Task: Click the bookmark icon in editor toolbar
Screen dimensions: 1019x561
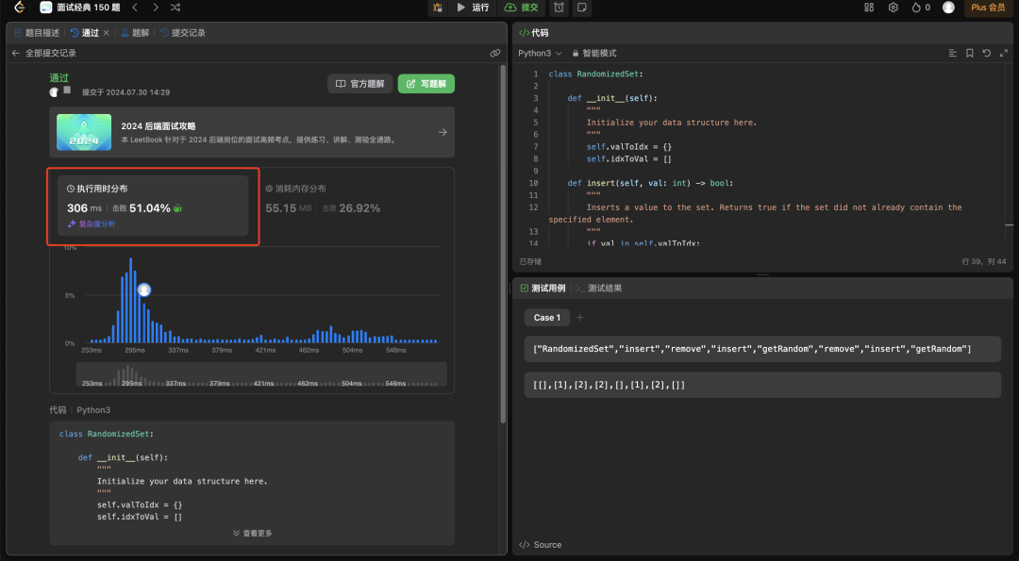Action: 970,53
